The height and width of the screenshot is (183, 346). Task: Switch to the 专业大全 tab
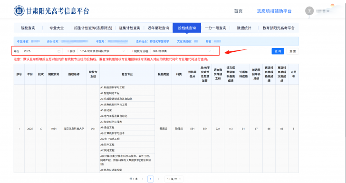pos(57,28)
